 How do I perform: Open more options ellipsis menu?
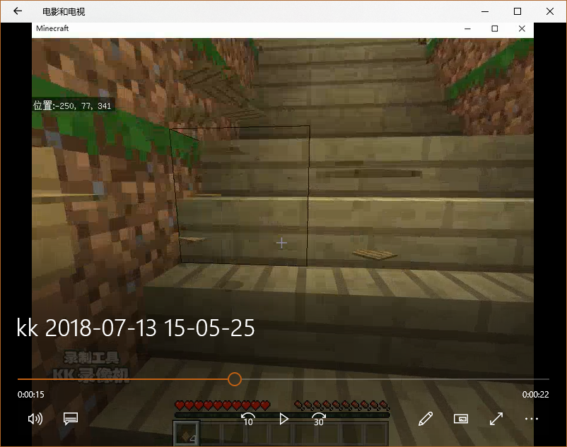point(532,419)
